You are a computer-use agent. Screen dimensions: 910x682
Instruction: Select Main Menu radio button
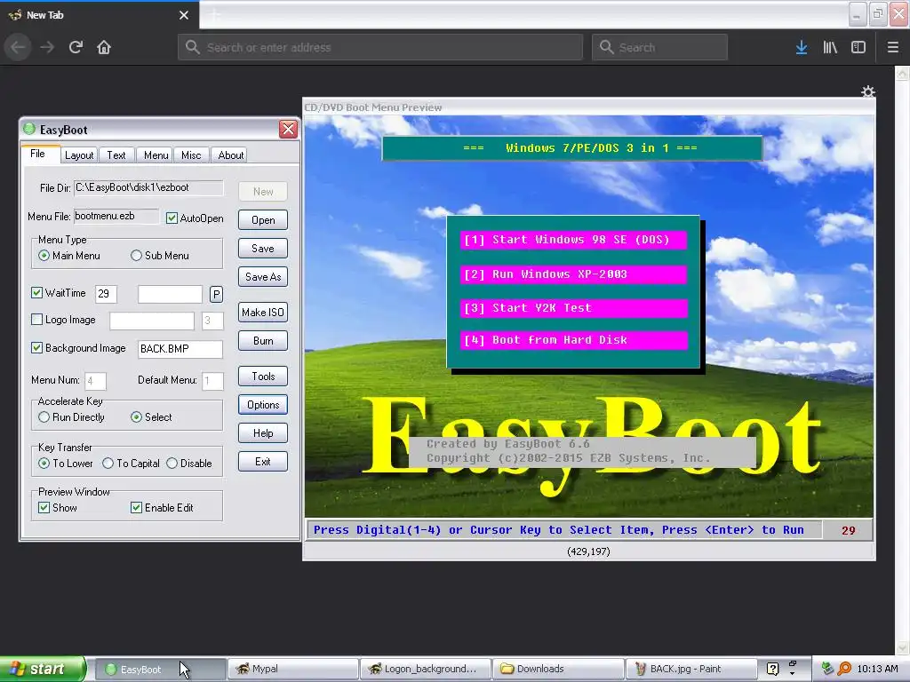[44, 256]
